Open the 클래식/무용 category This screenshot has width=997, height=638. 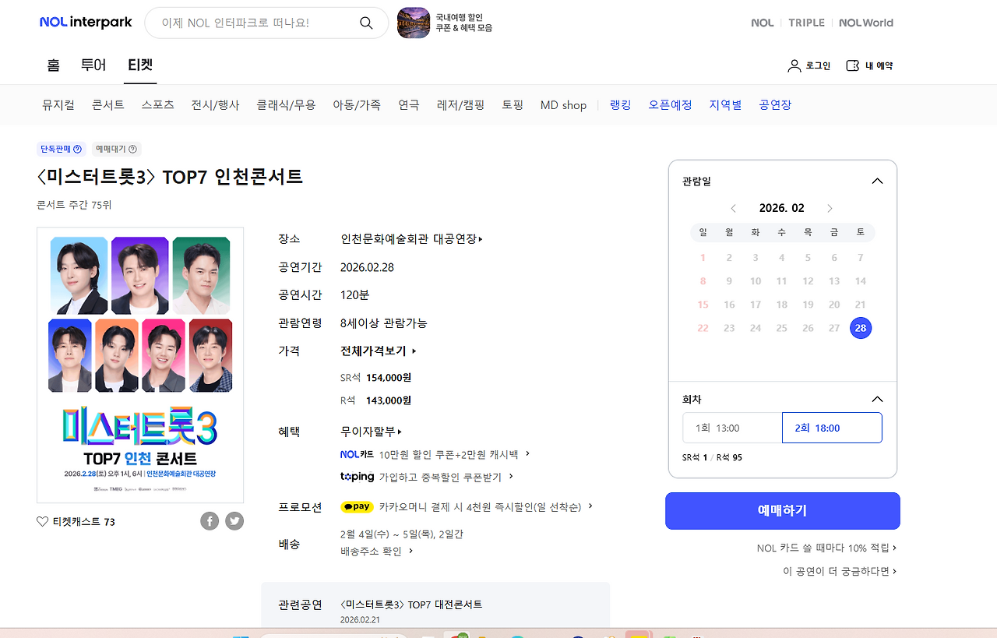point(286,104)
